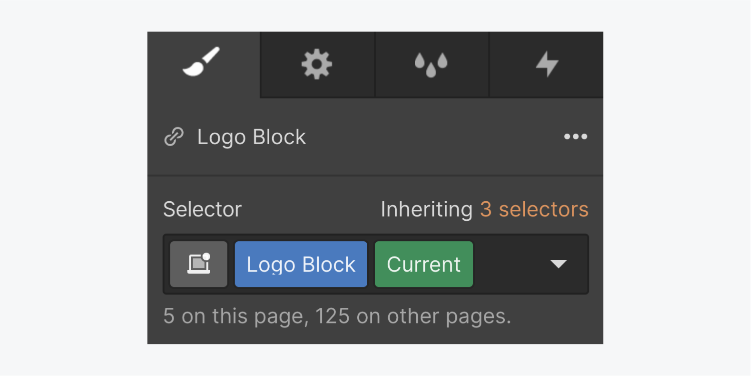This screenshot has width=751, height=376.
Task: Open the Style panel paintbrush tab
Action: 203,64
